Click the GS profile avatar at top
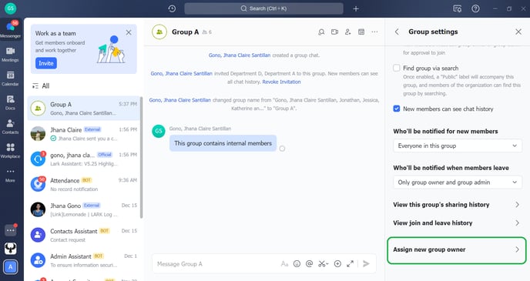530x281 pixels. click(x=11, y=8)
